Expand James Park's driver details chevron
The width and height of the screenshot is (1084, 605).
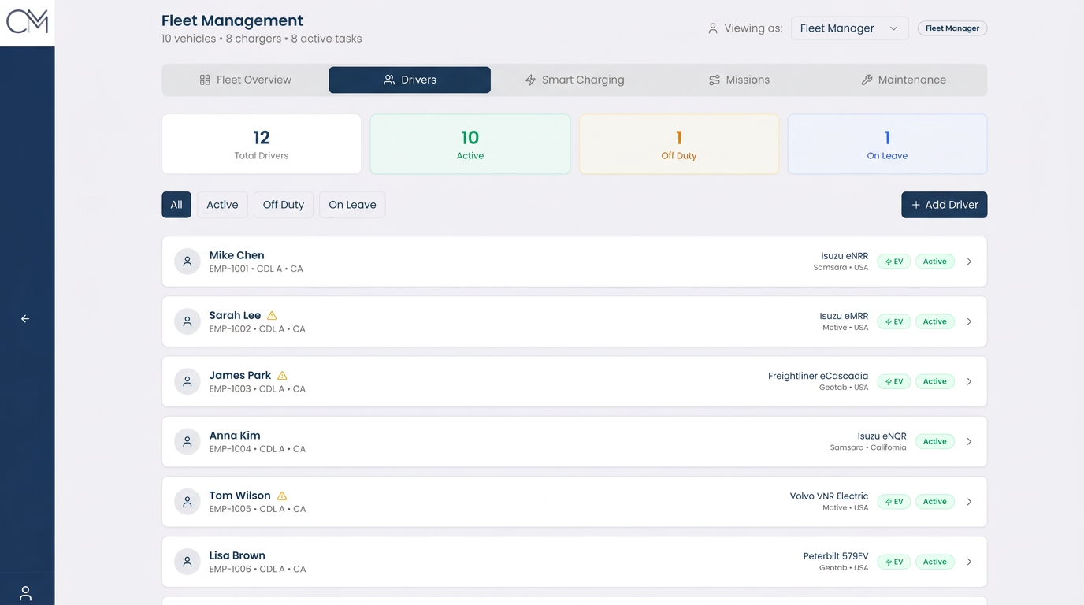969,381
